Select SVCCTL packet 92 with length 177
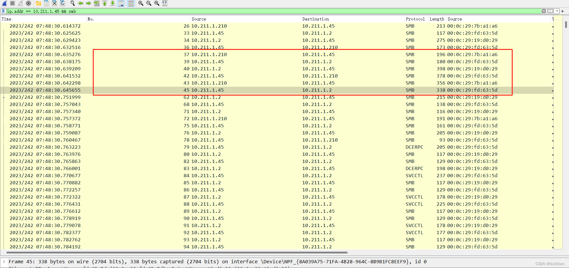The width and height of the screenshot is (569, 268). coord(277,233)
